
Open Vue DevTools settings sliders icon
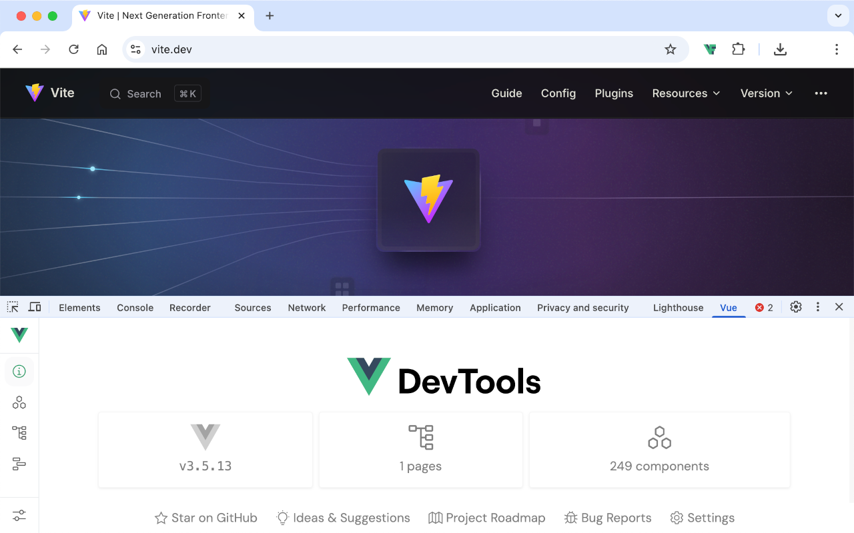(19, 516)
